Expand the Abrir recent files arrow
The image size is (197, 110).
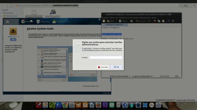click(x=116, y=21)
